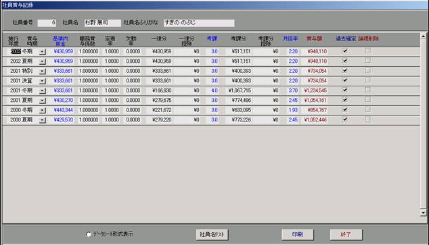Toggle 過去確定 checkbox in 2001 特別 row
Screen dimensions: 429x245
[344, 71]
